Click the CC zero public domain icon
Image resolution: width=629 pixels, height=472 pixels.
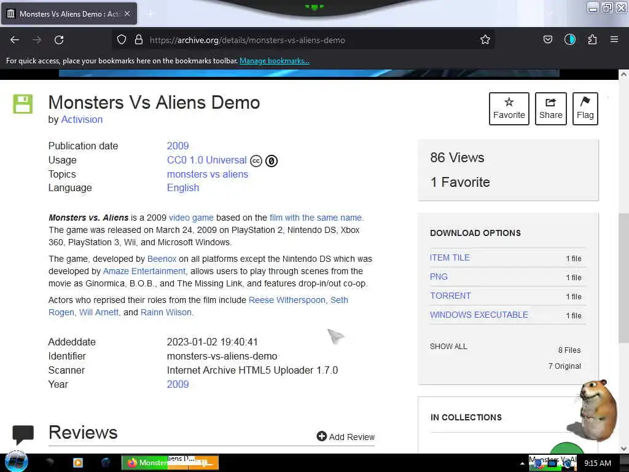272,161
